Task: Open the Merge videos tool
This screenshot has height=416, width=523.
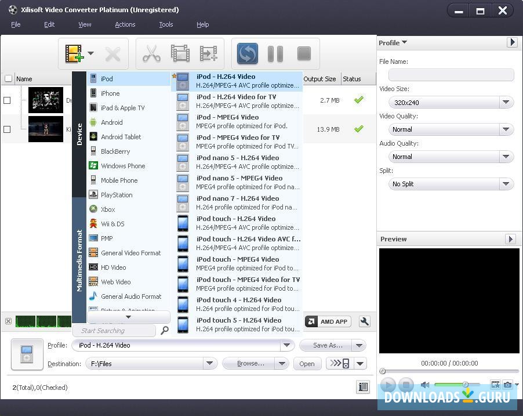Action: pos(180,53)
